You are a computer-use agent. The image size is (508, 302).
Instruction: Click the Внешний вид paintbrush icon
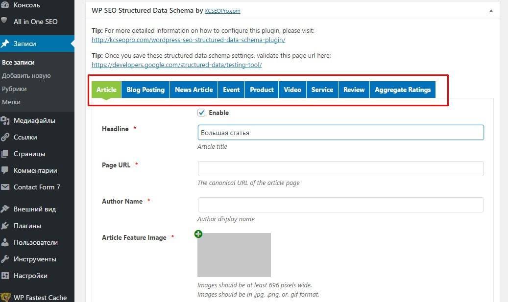tap(5, 209)
